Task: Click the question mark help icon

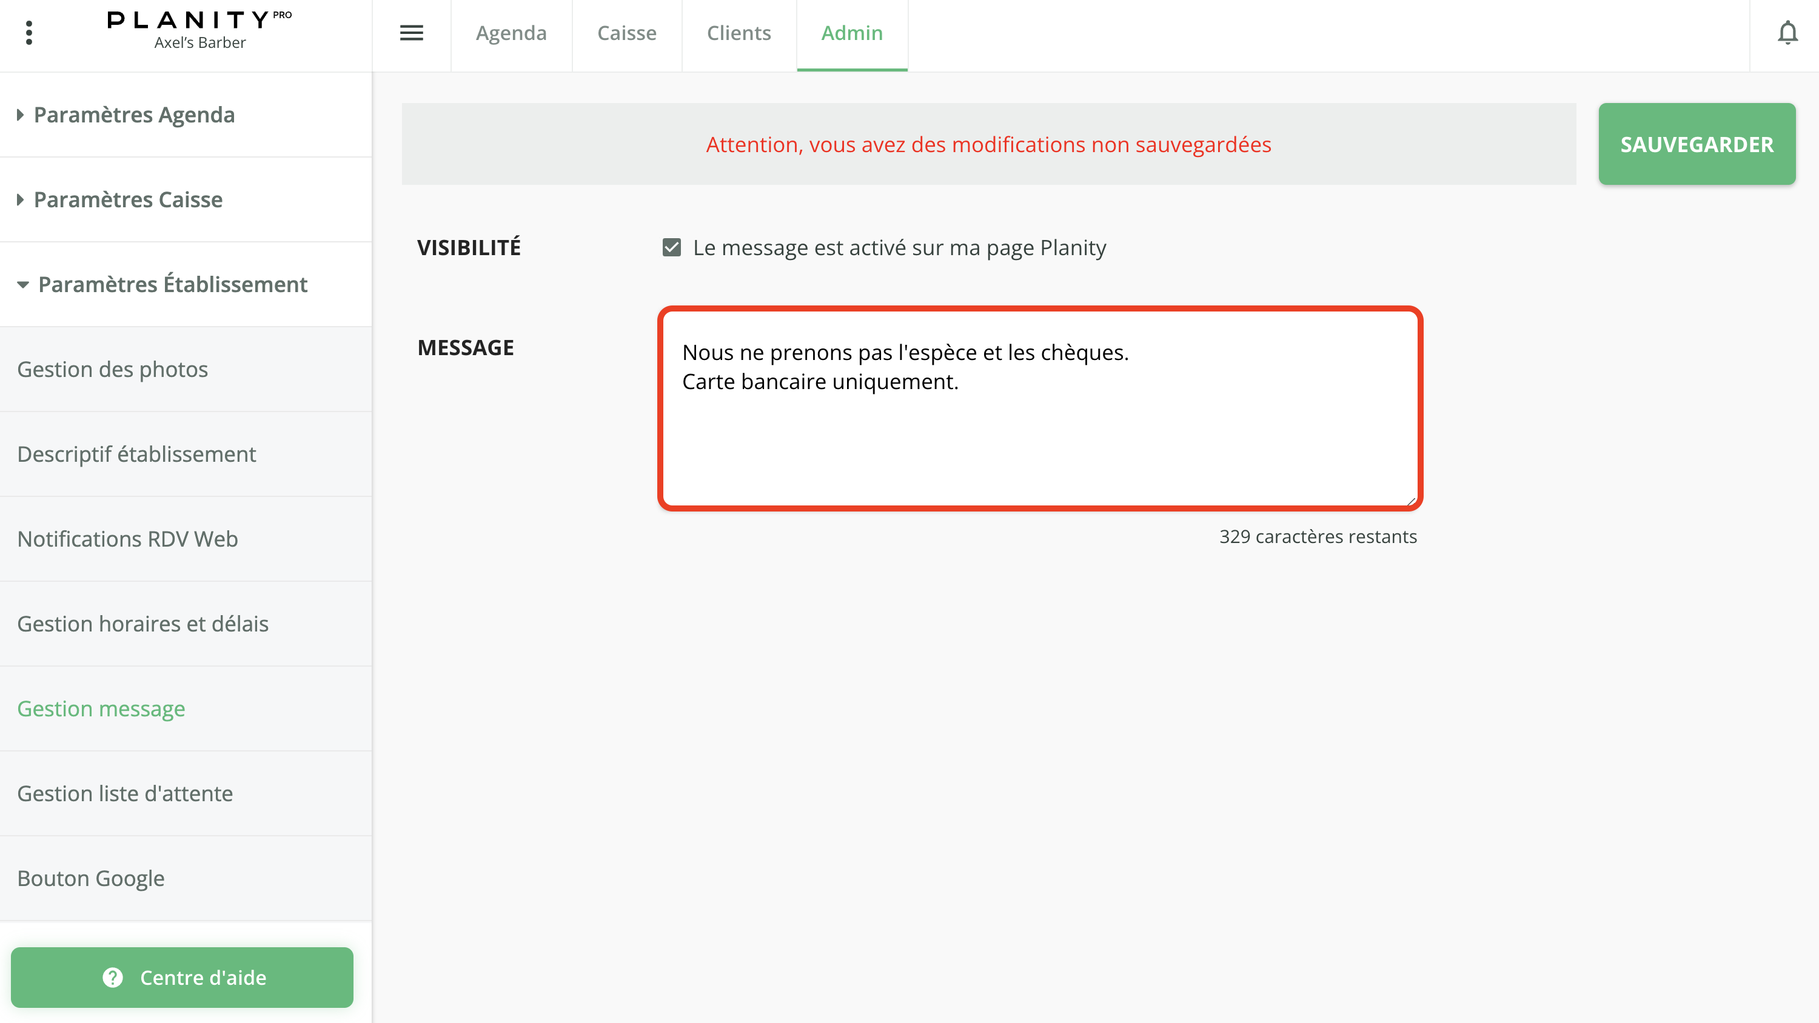Action: click(113, 978)
